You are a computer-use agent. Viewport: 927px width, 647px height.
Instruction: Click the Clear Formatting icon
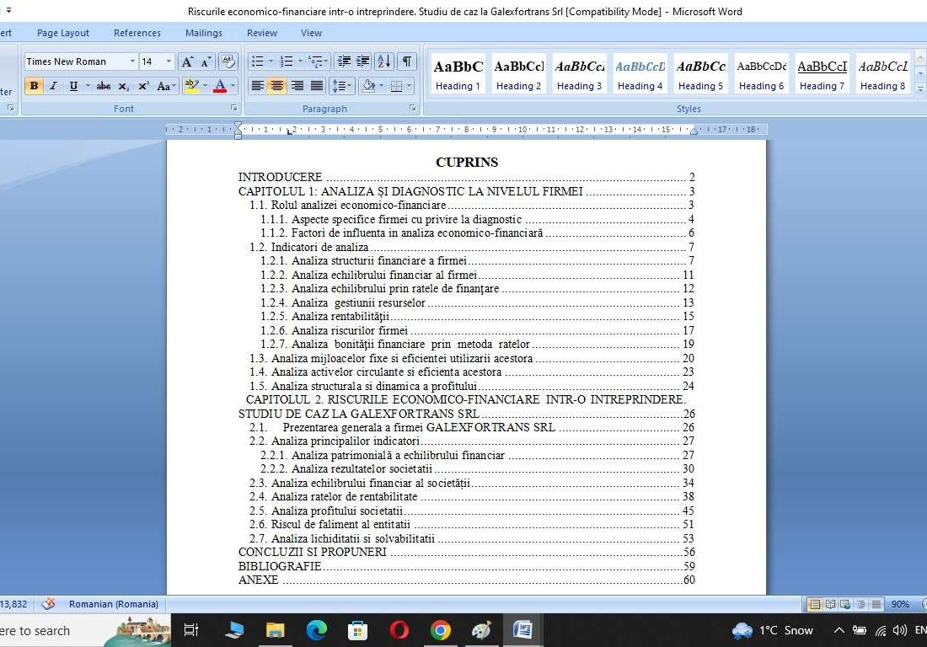click(228, 61)
